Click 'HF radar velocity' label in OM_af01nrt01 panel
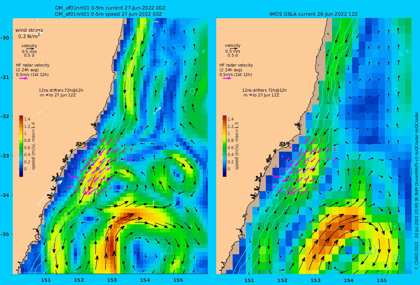Screen dimensions: 420x285 pyautogui.click(x=33, y=65)
